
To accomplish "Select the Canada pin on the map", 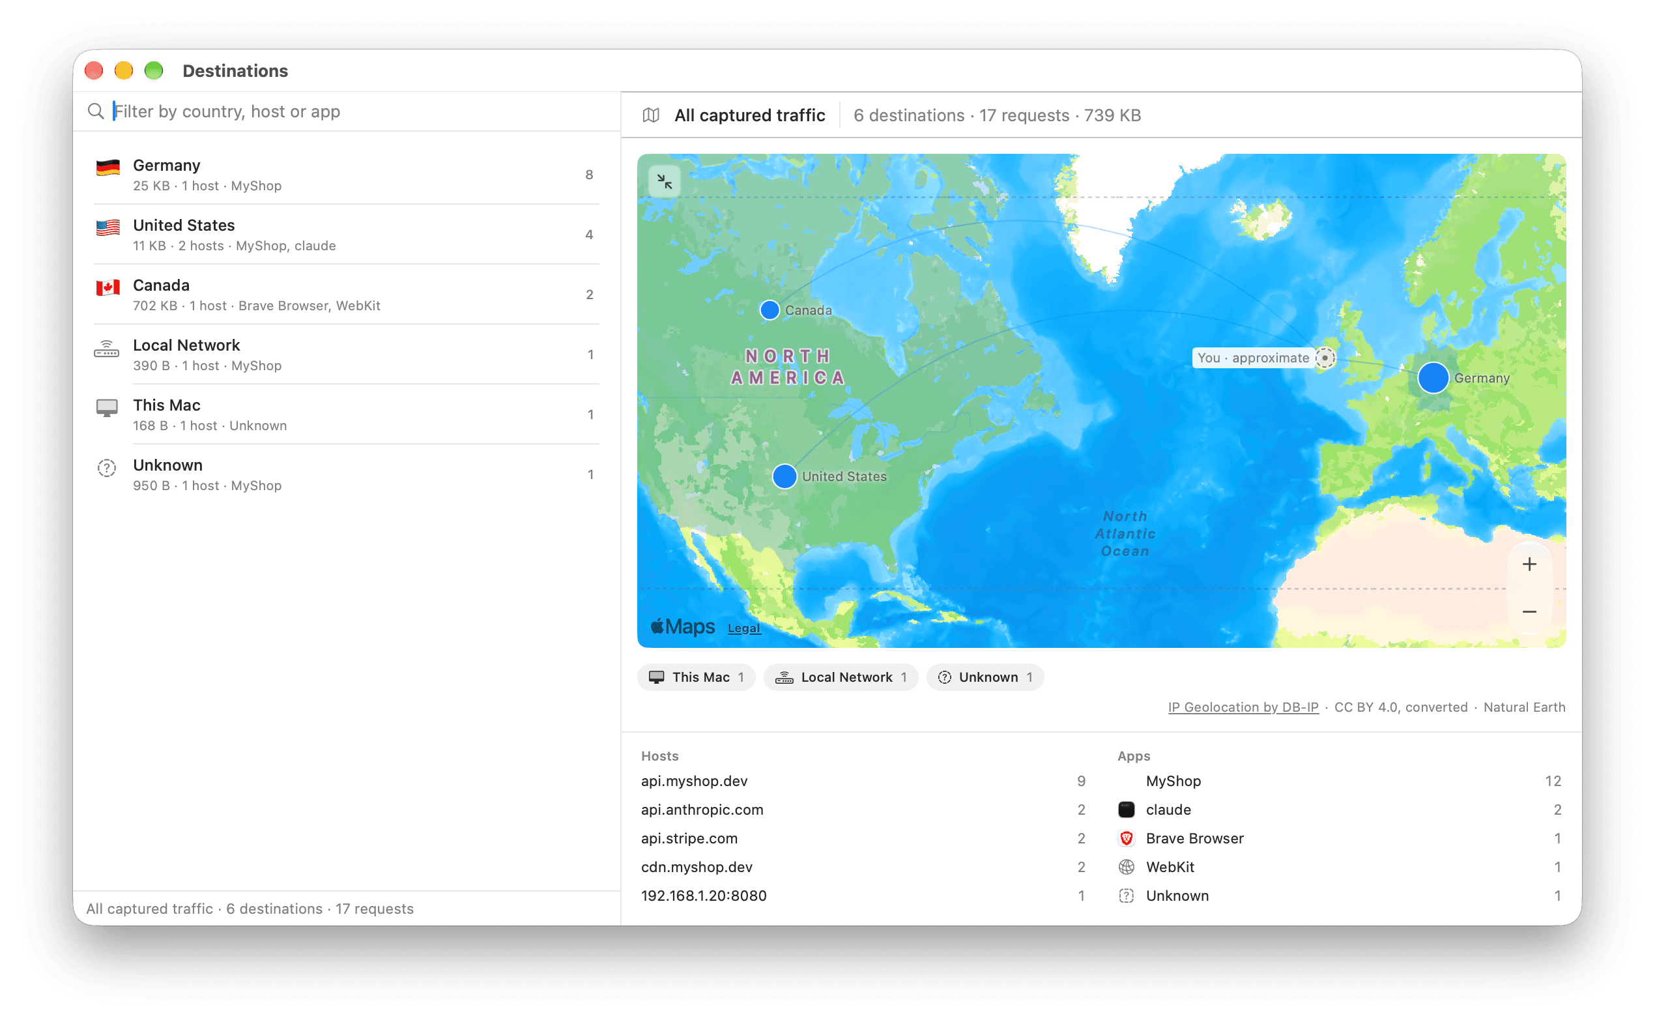I will point(770,310).
